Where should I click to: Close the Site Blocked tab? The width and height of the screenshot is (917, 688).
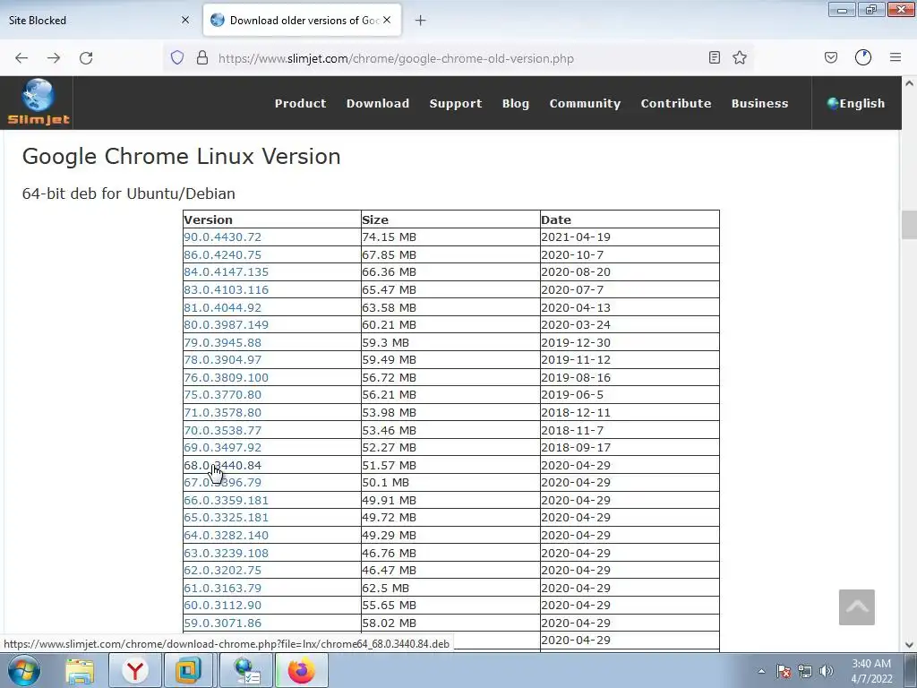click(x=185, y=20)
